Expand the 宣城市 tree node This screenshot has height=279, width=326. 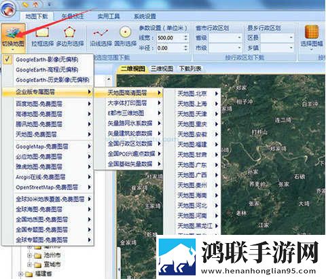[29, 264]
